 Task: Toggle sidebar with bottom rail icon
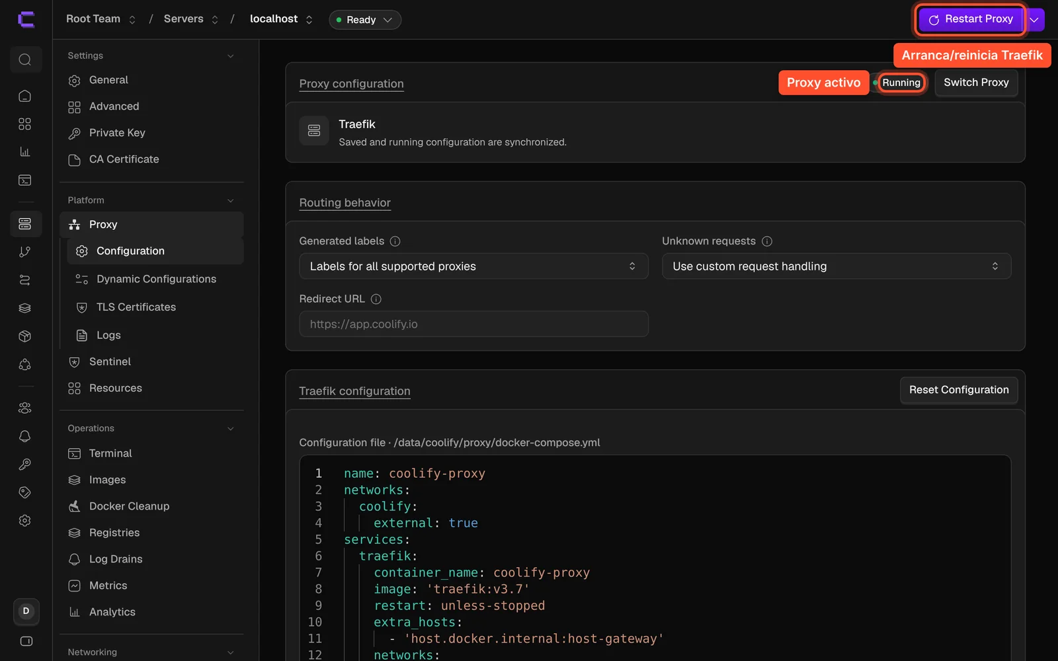[x=26, y=641]
